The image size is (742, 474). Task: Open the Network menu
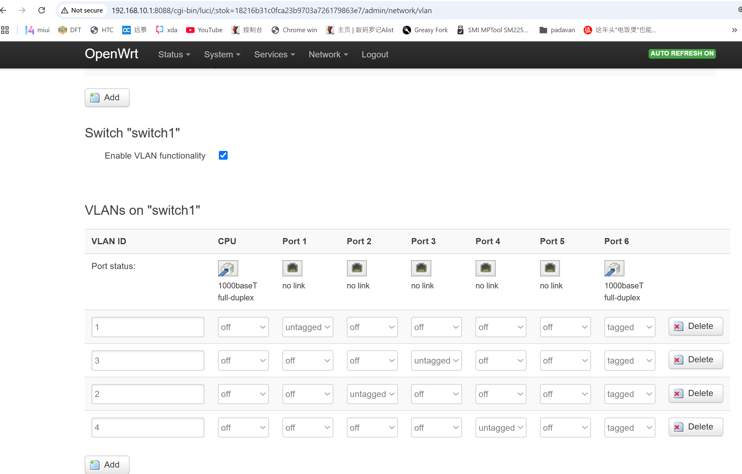(x=328, y=54)
